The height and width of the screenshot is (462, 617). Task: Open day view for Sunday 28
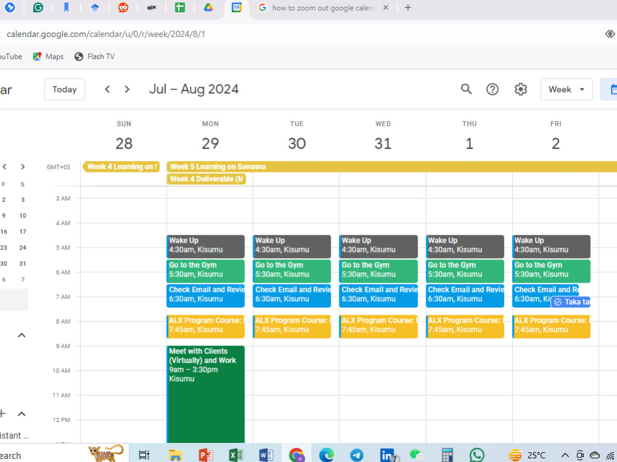124,144
